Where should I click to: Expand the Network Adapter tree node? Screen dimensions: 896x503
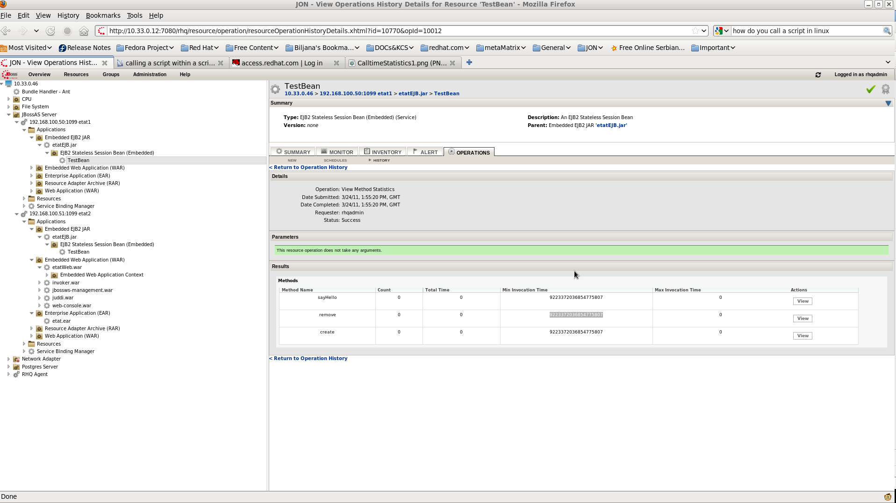pos(9,359)
